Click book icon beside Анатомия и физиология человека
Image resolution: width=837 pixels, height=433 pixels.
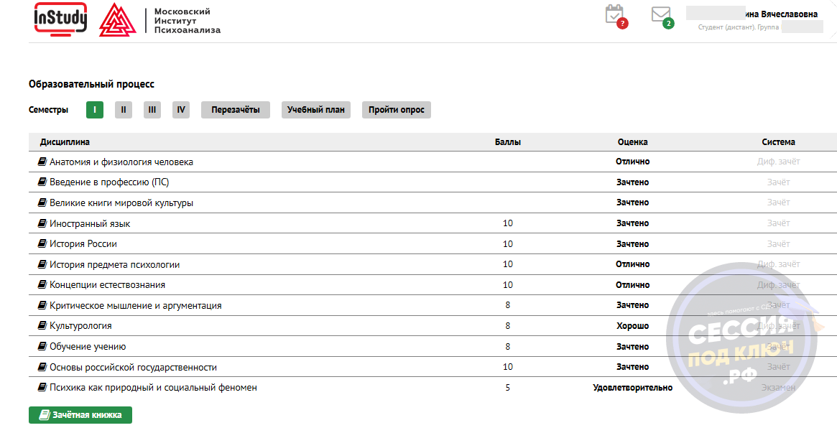(42, 162)
